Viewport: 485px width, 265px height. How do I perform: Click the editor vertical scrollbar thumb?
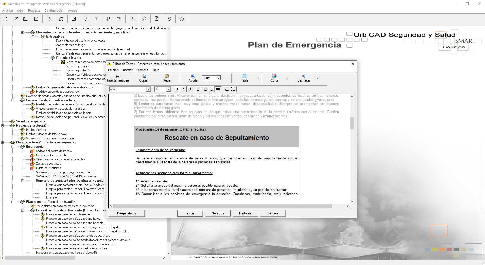[352, 123]
